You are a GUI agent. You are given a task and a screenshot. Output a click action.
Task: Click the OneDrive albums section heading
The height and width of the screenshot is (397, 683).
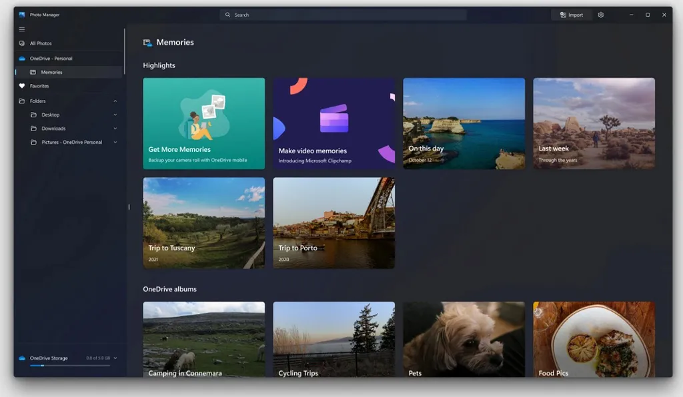click(170, 289)
